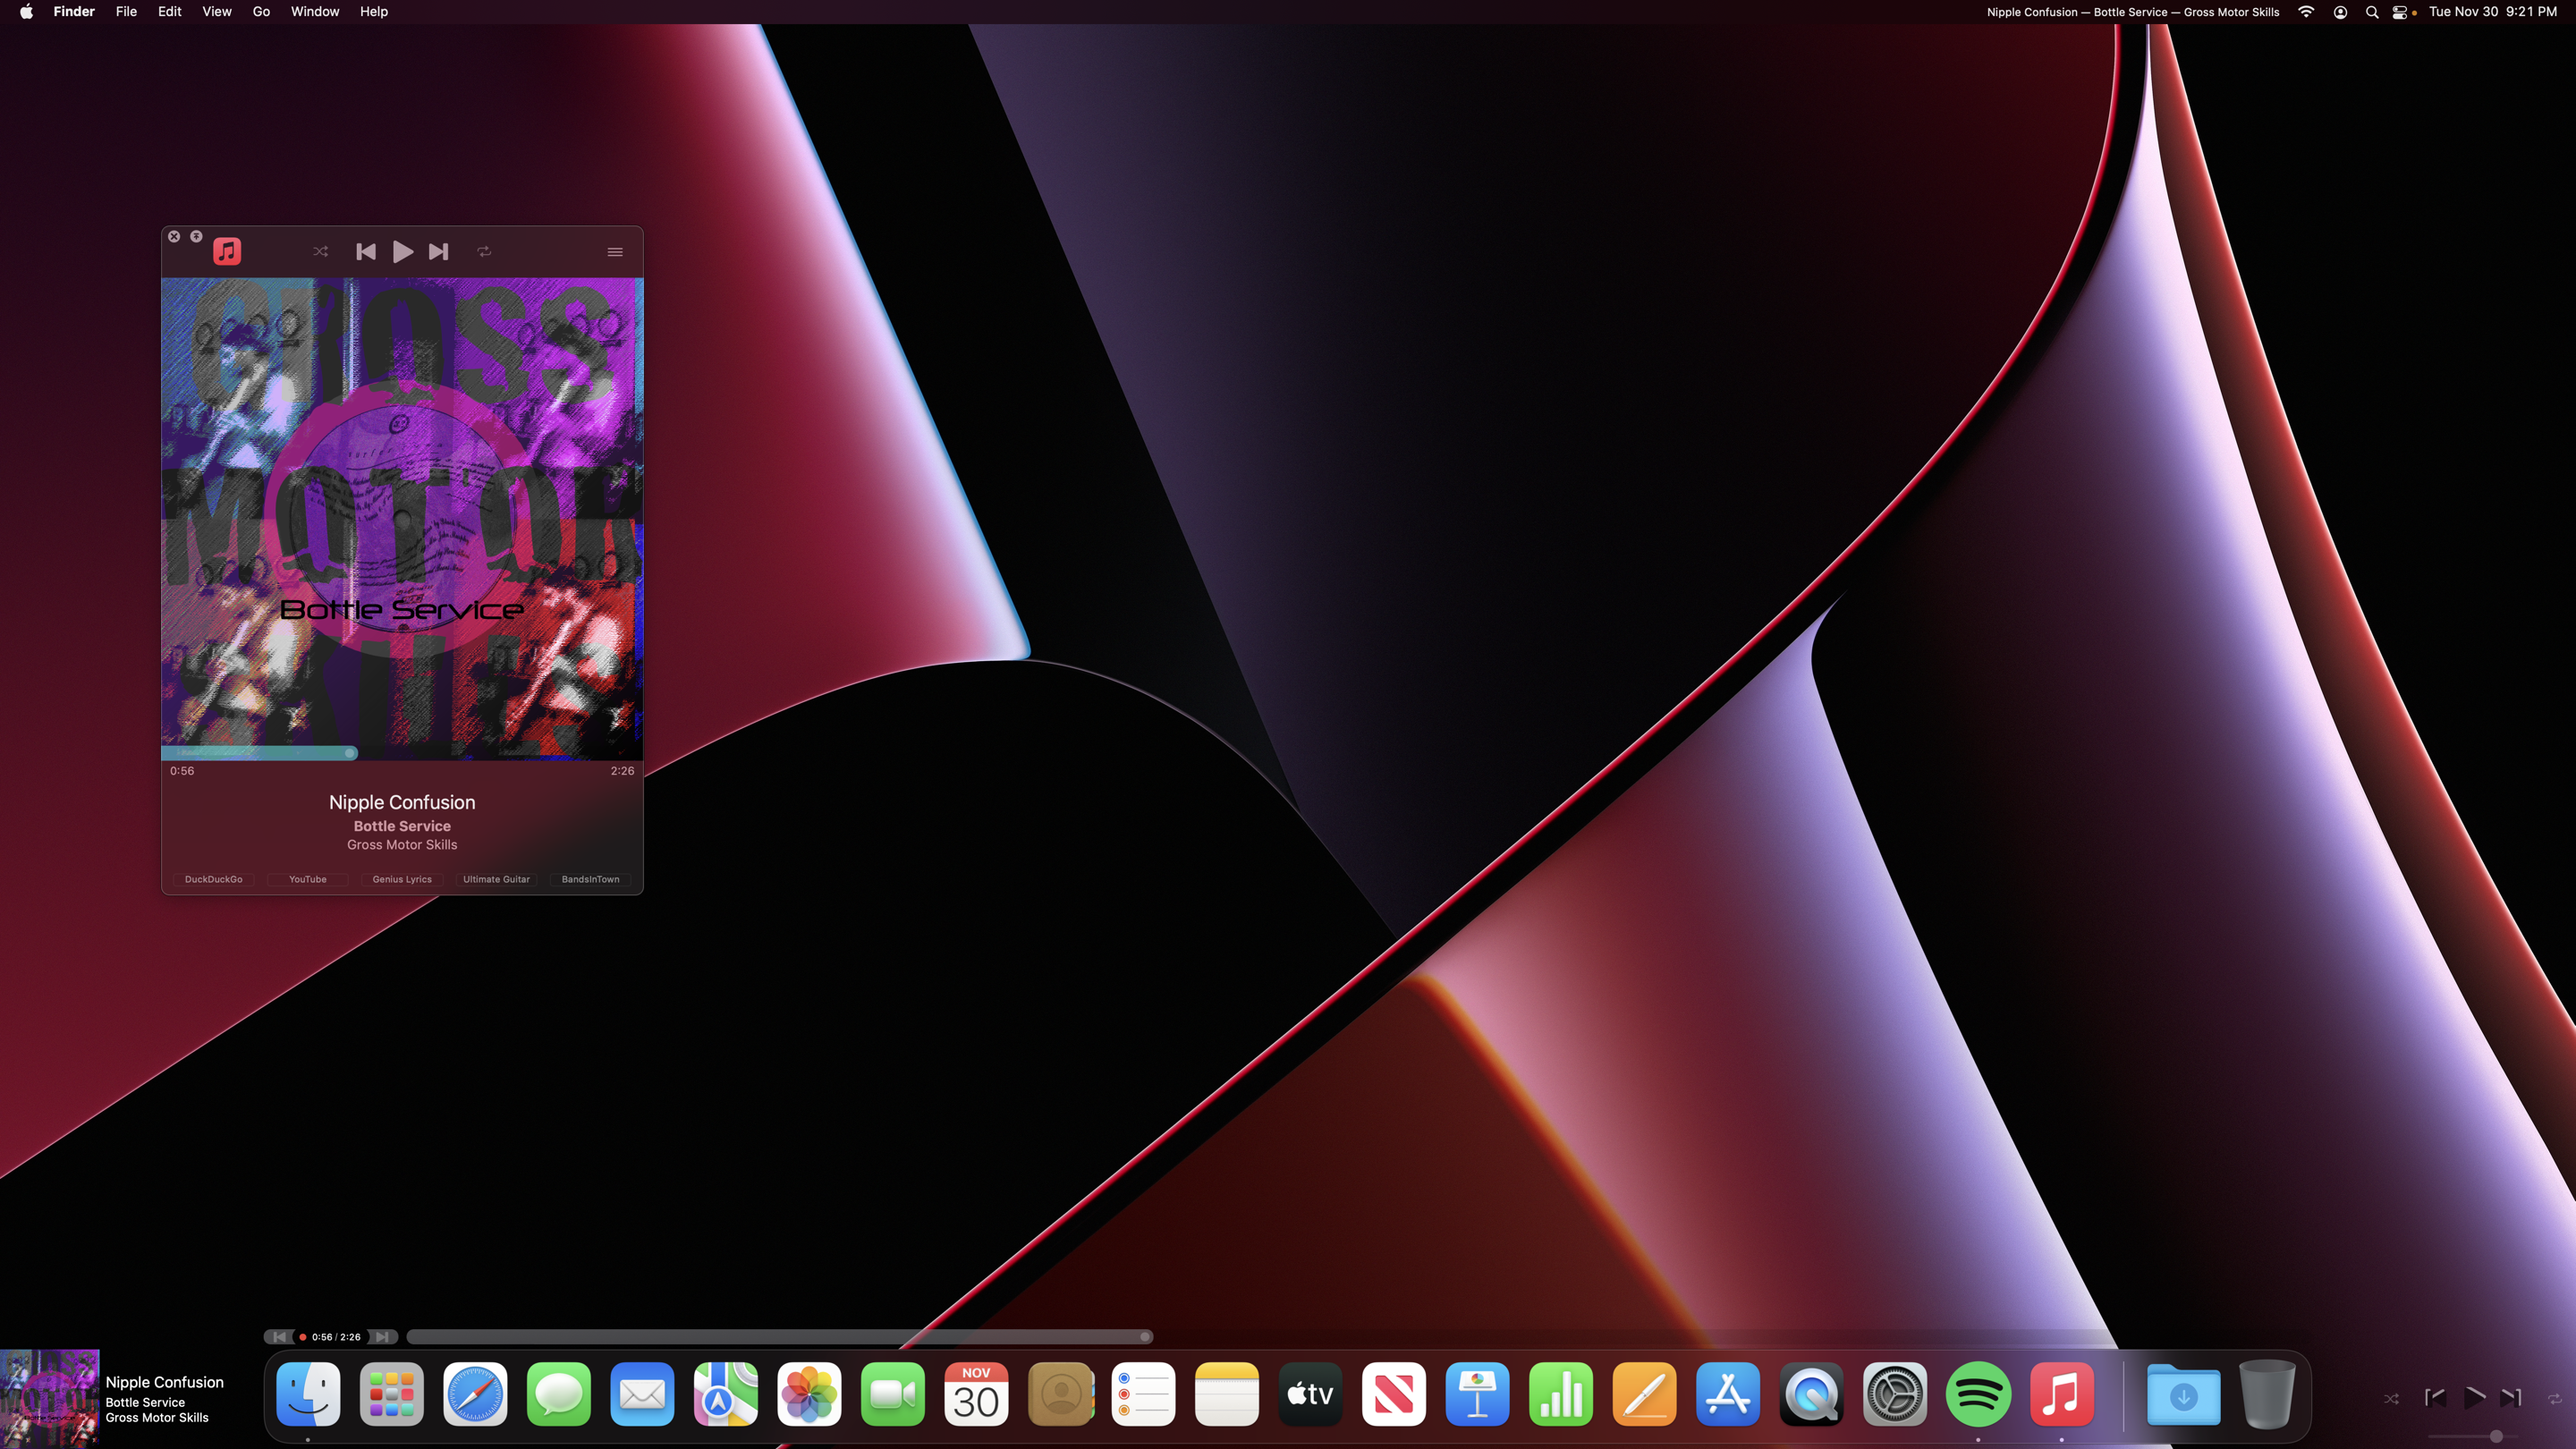The height and width of the screenshot is (1449, 2576).
Task: Open the hamburger menu in mini player
Action: 615,251
